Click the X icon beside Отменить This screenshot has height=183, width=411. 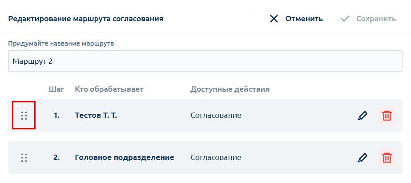(274, 19)
